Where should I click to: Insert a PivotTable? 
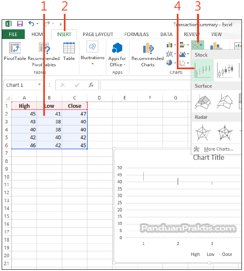point(15,52)
